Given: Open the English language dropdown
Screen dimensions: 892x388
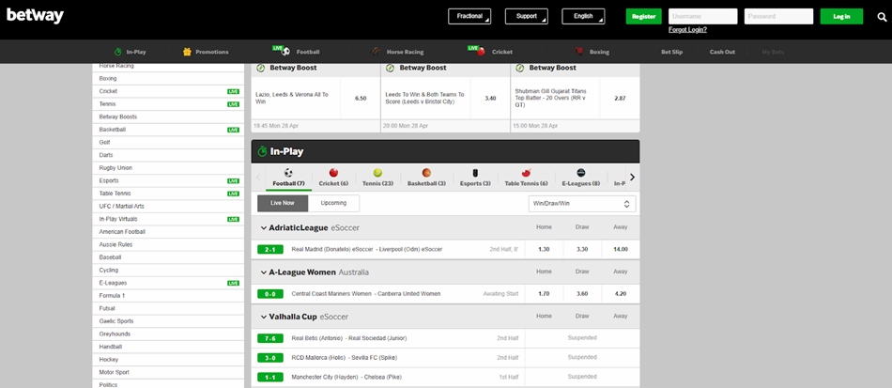Looking at the screenshot, I should click(x=583, y=17).
